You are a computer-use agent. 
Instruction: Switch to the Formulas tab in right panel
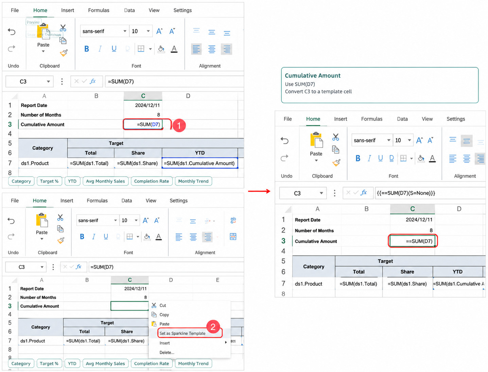point(372,119)
